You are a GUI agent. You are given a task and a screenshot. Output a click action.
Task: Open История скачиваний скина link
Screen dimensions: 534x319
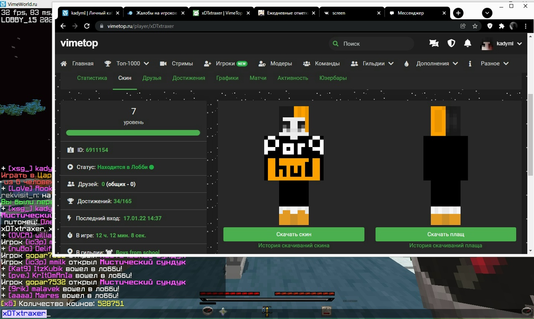pyautogui.click(x=294, y=246)
